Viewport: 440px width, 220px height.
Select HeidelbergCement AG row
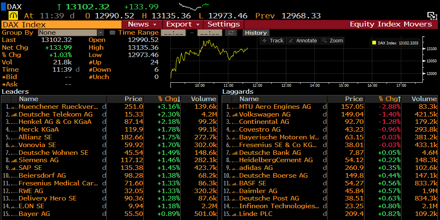pos(330,160)
